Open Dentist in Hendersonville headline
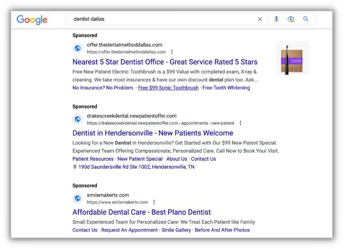Screen dimensions: 344x249 (x=153, y=133)
